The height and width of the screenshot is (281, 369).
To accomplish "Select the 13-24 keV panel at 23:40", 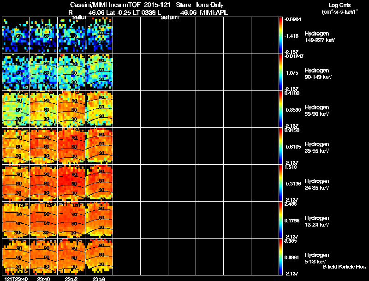I will coord(16,220).
